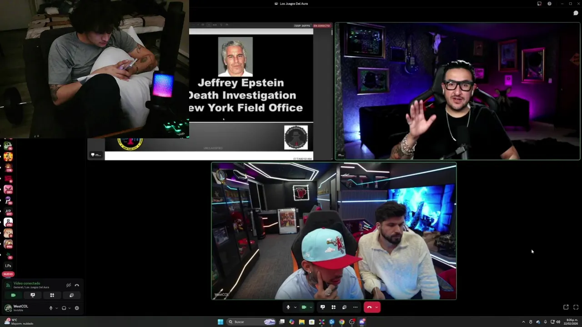Share screen button in sidebar voice panel
Viewport: 582px width, 327px height.
32,295
